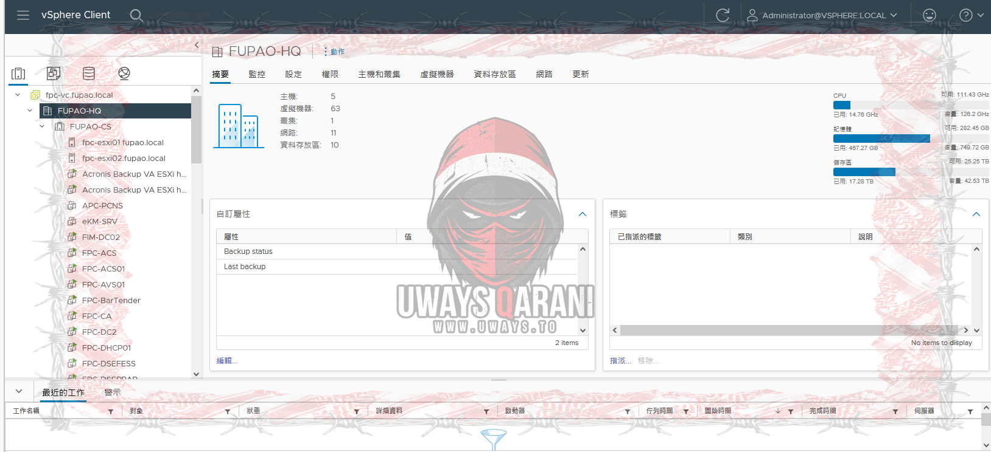
Task: Select the Last backup attribute row
Action: [397, 267]
